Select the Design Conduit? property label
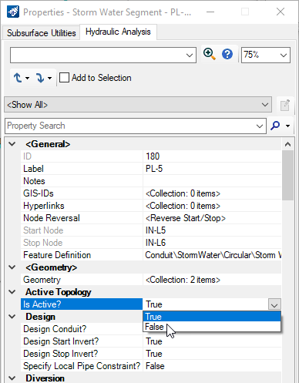The height and width of the screenshot is (383, 299). [55, 329]
